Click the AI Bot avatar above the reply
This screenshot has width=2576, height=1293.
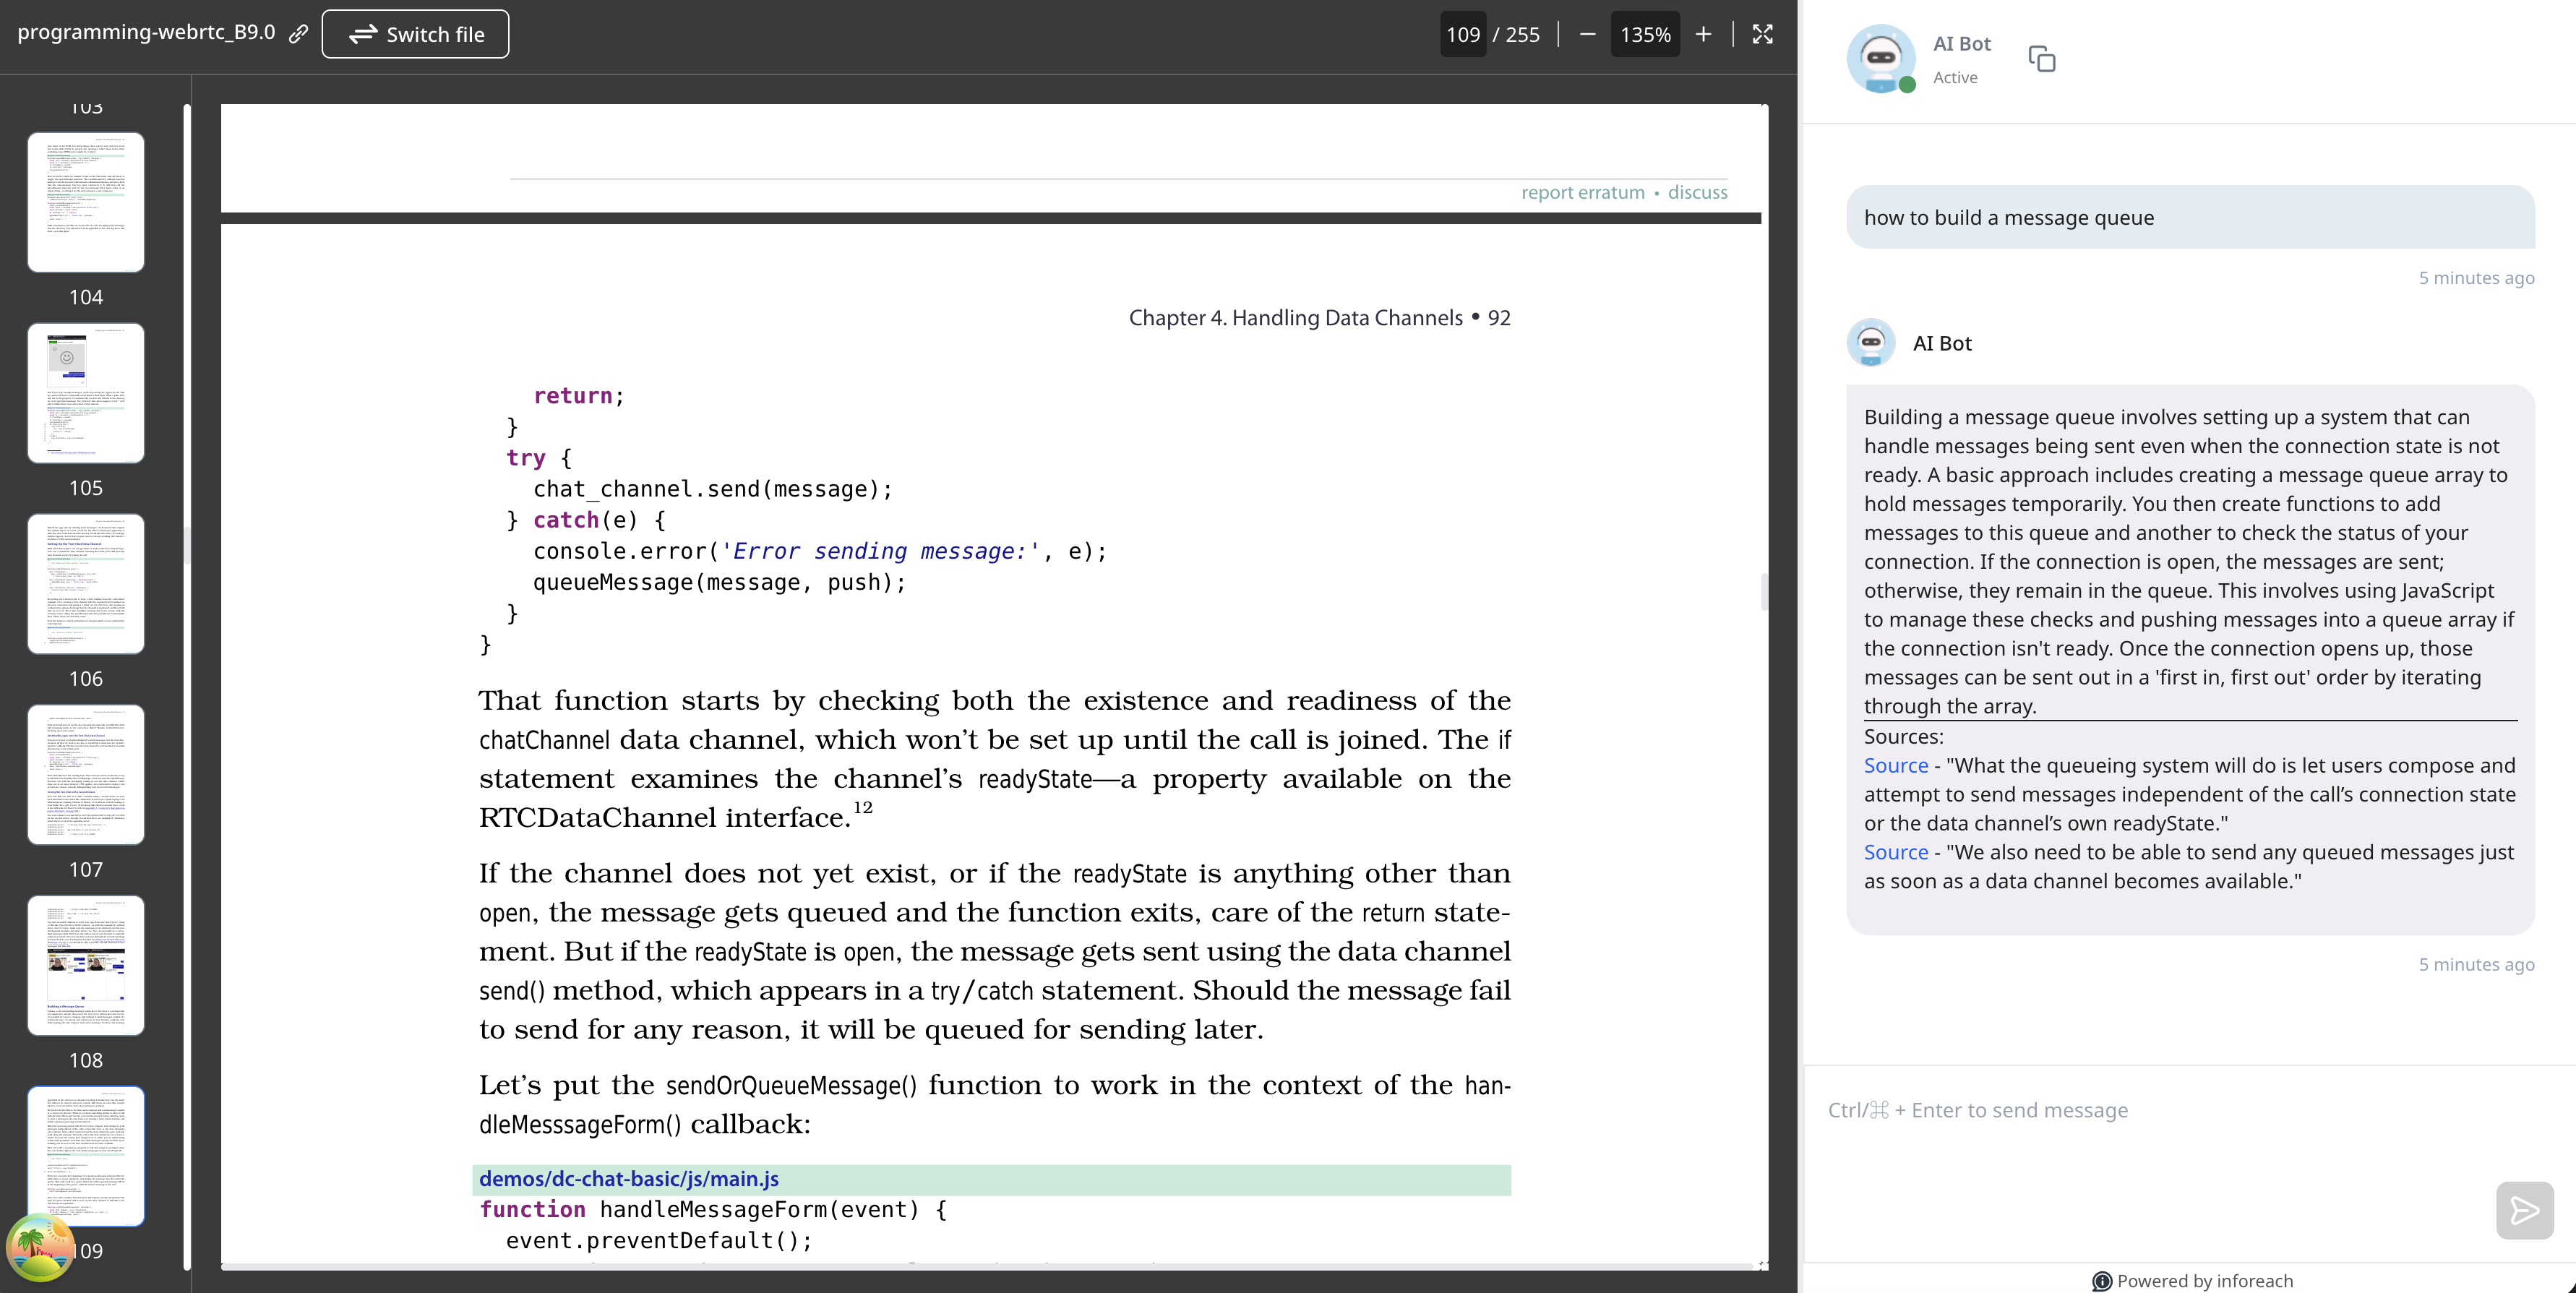tap(1870, 343)
